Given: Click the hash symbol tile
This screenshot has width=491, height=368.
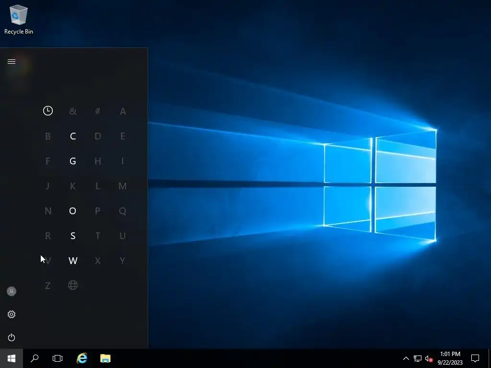Looking at the screenshot, I should 98,111.
